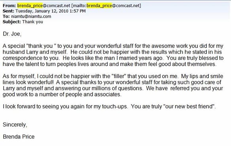Screen dimensions: 231x146
Task: Click the From label in header
Action: tap(9, 6)
